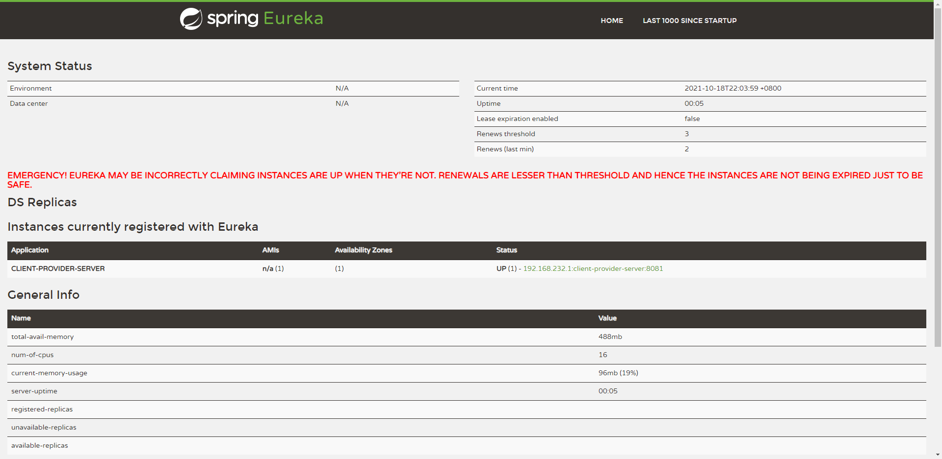Click the unavailable-replicas row name
This screenshot has width=942, height=459.
(44, 427)
